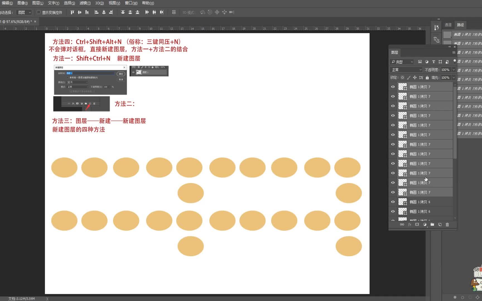Screen dimensions: 482x301
Task: Click the 不透明度 value field
Action: [446, 70]
